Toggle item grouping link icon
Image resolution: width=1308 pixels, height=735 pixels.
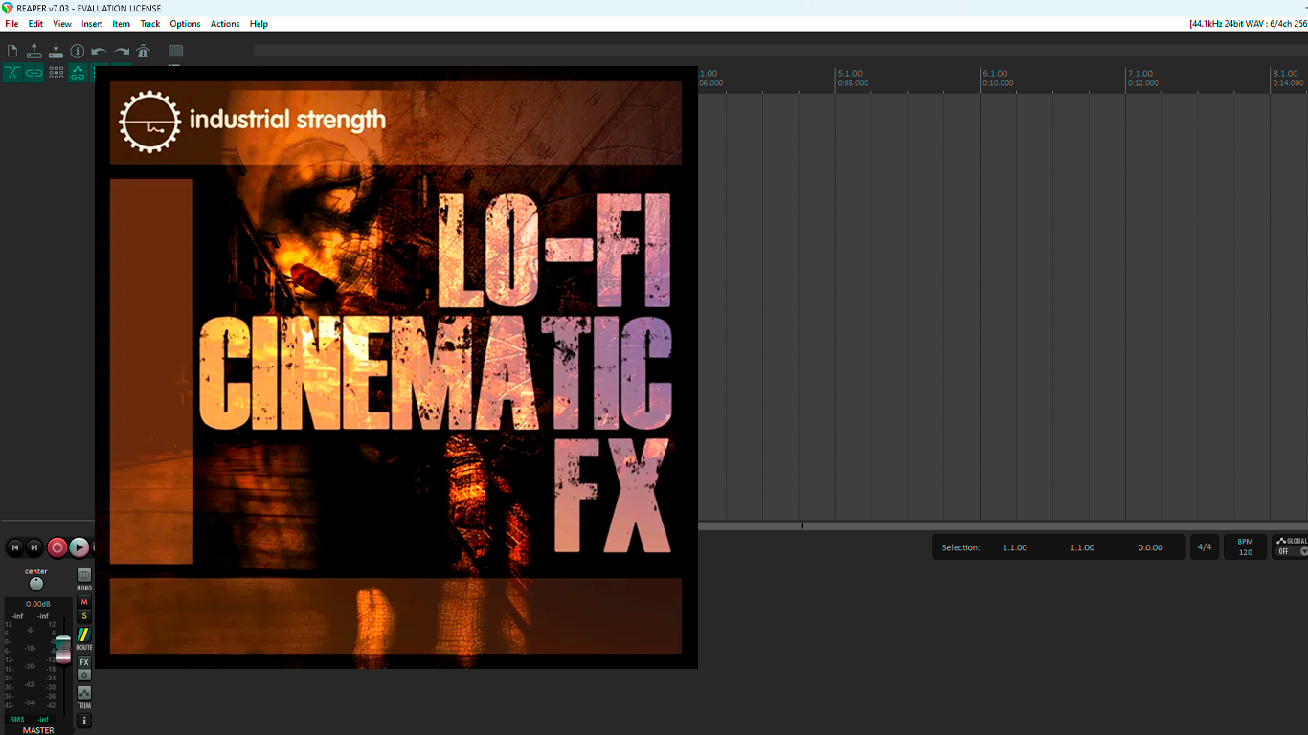click(34, 73)
